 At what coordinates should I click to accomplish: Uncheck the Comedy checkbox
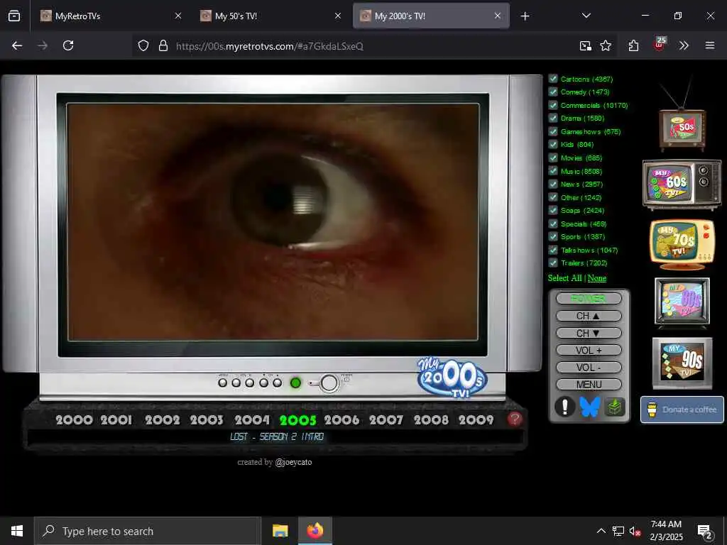tap(553, 92)
